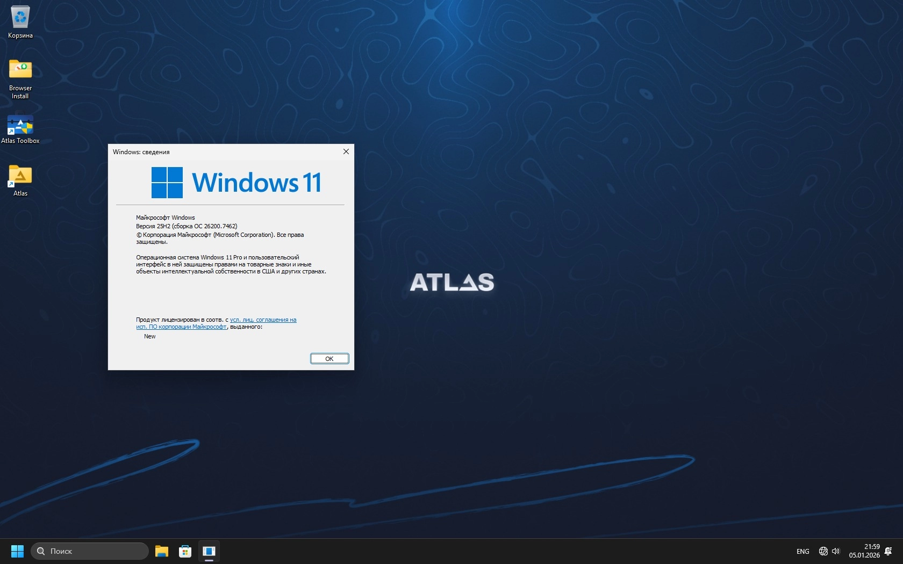
Task: Open the volume control in the tray
Action: [x=836, y=551]
